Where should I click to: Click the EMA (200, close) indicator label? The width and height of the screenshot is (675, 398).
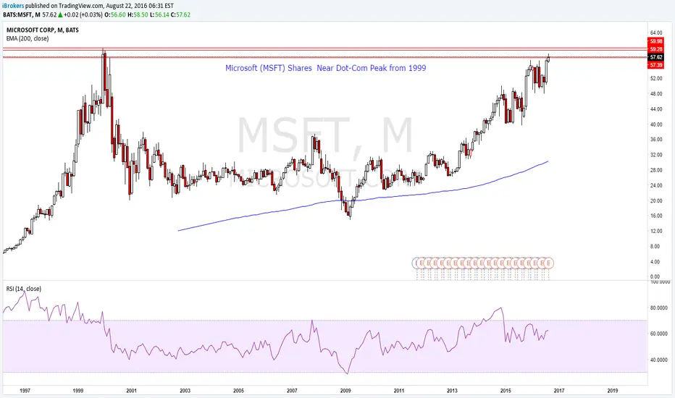coord(27,39)
